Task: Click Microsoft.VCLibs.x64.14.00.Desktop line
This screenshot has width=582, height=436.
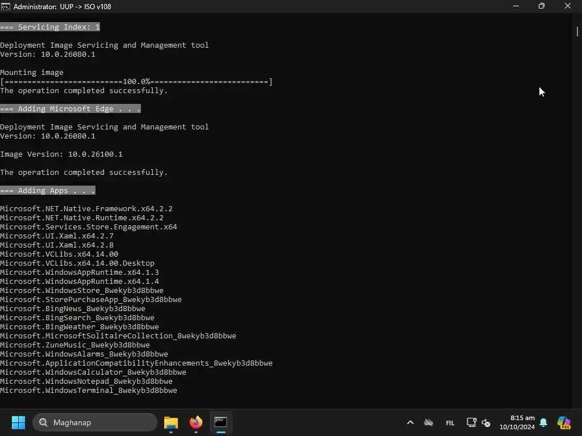Action: pyautogui.click(x=77, y=263)
